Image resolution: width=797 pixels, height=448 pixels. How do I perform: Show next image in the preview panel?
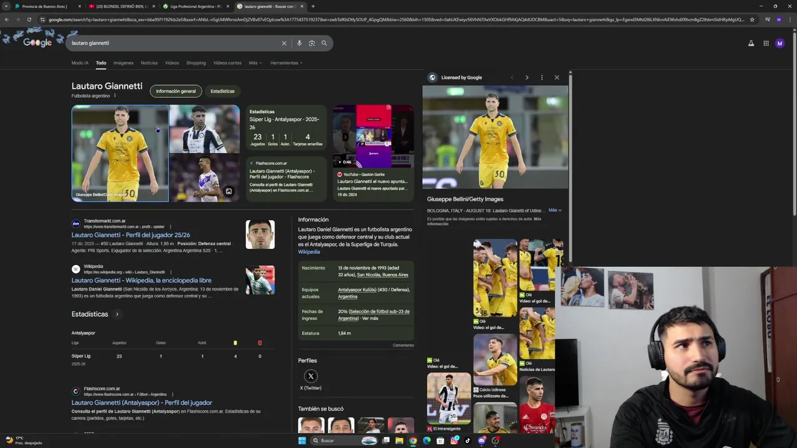[x=527, y=77]
